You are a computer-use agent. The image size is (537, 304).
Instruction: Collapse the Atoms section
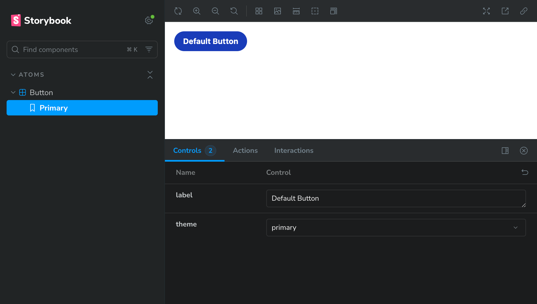click(x=13, y=74)
